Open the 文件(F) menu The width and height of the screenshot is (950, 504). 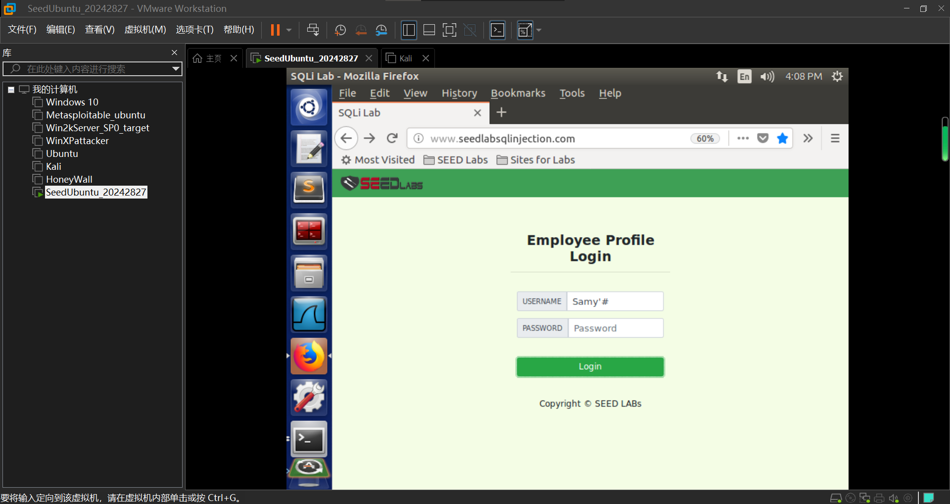click(22, 30)
